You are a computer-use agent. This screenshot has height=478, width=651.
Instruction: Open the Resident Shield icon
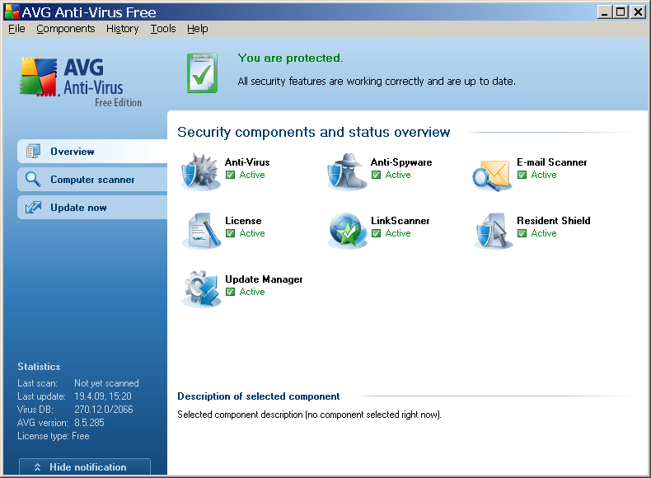coord(494,231)
